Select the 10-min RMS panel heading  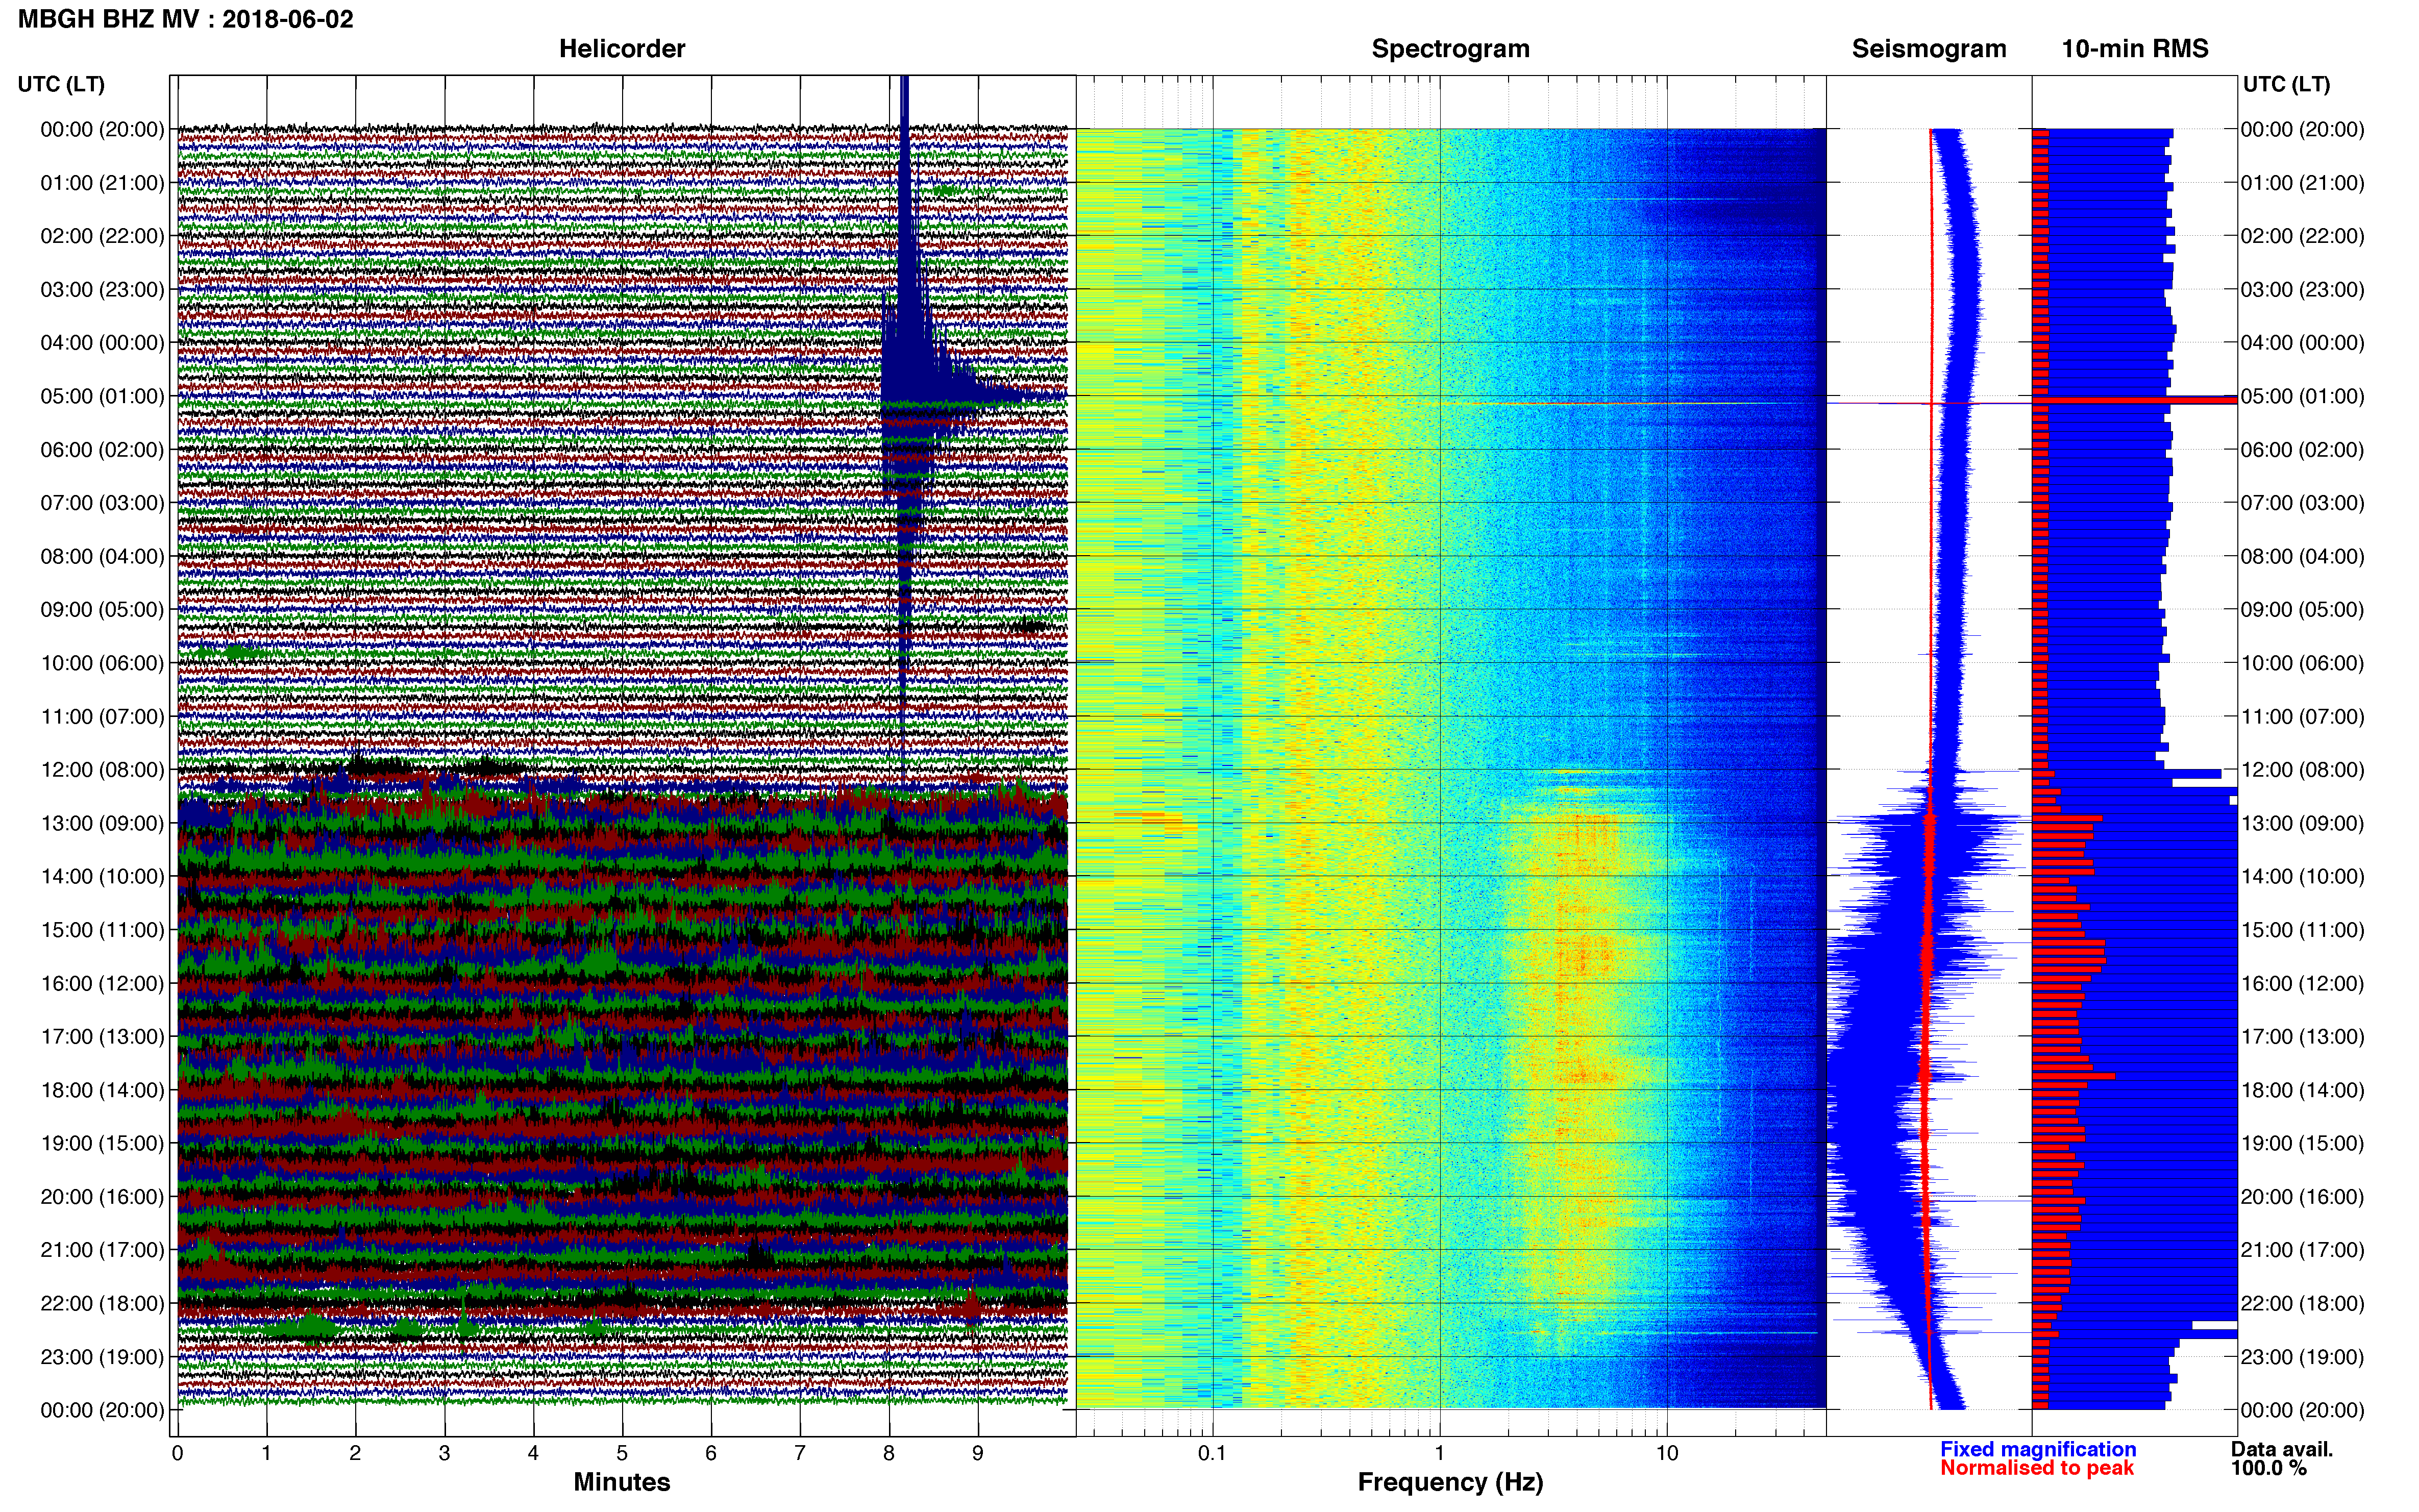(2135, 49)
